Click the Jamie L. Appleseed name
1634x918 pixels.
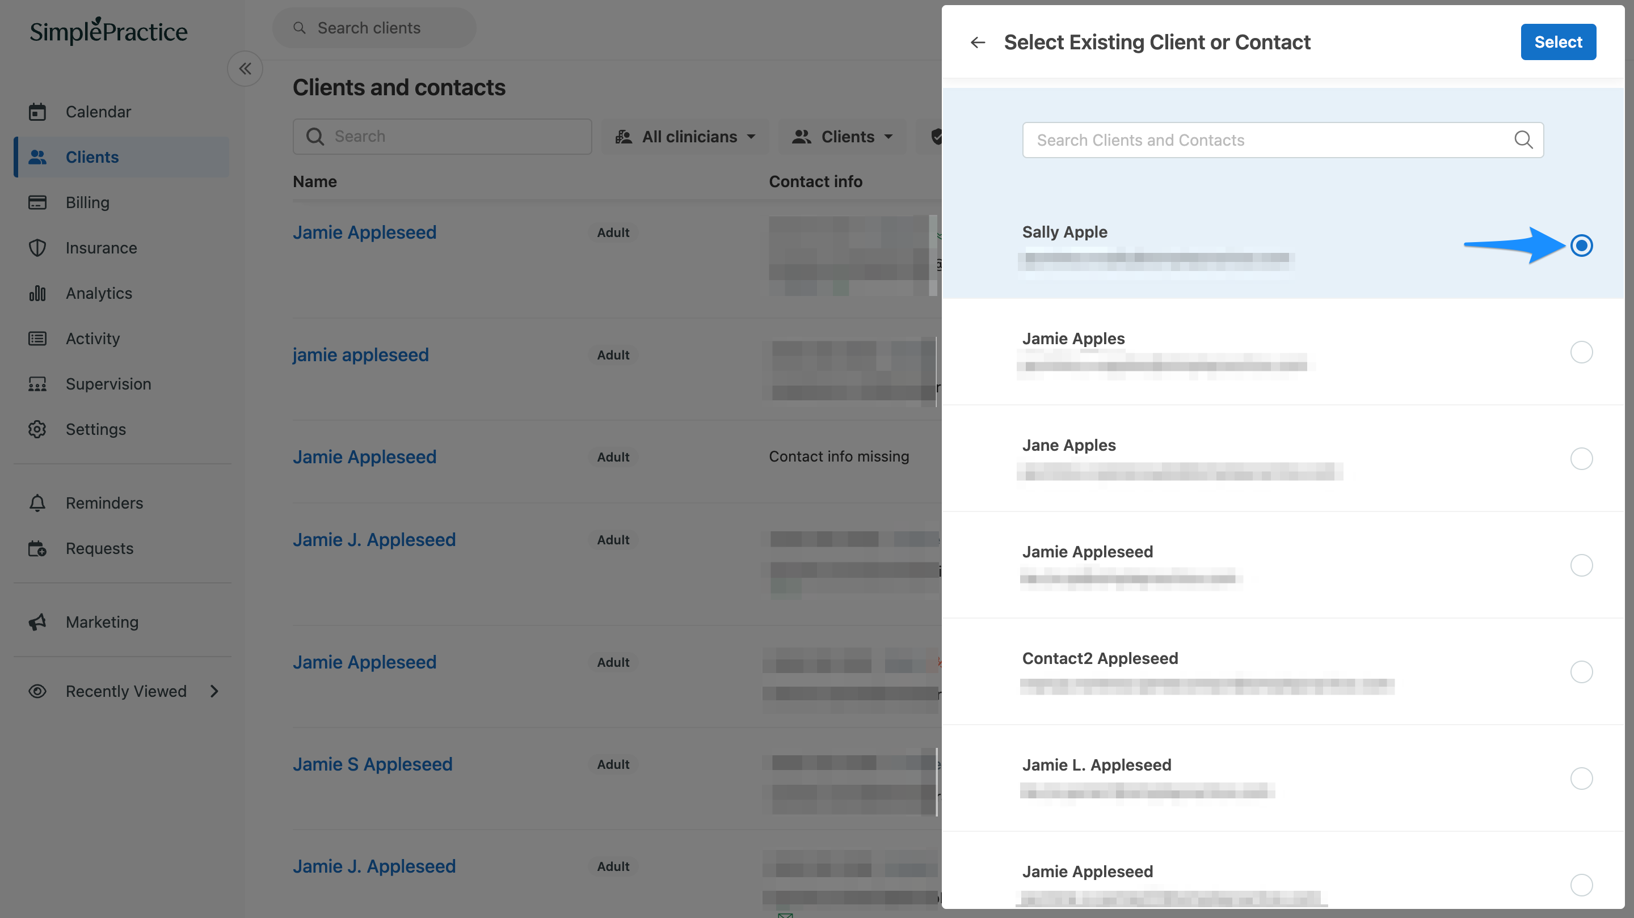(1097, 764)
